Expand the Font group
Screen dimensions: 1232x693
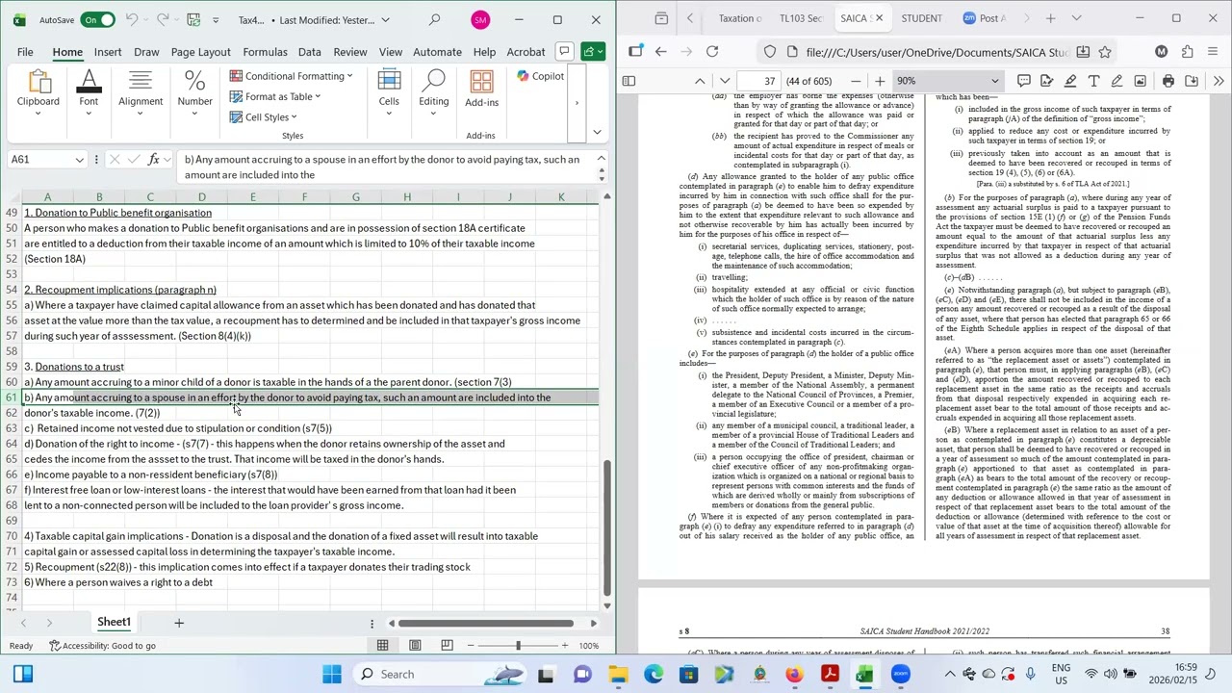coord(89,92)
